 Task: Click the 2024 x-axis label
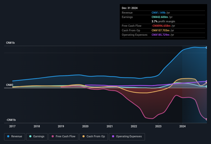182,126
